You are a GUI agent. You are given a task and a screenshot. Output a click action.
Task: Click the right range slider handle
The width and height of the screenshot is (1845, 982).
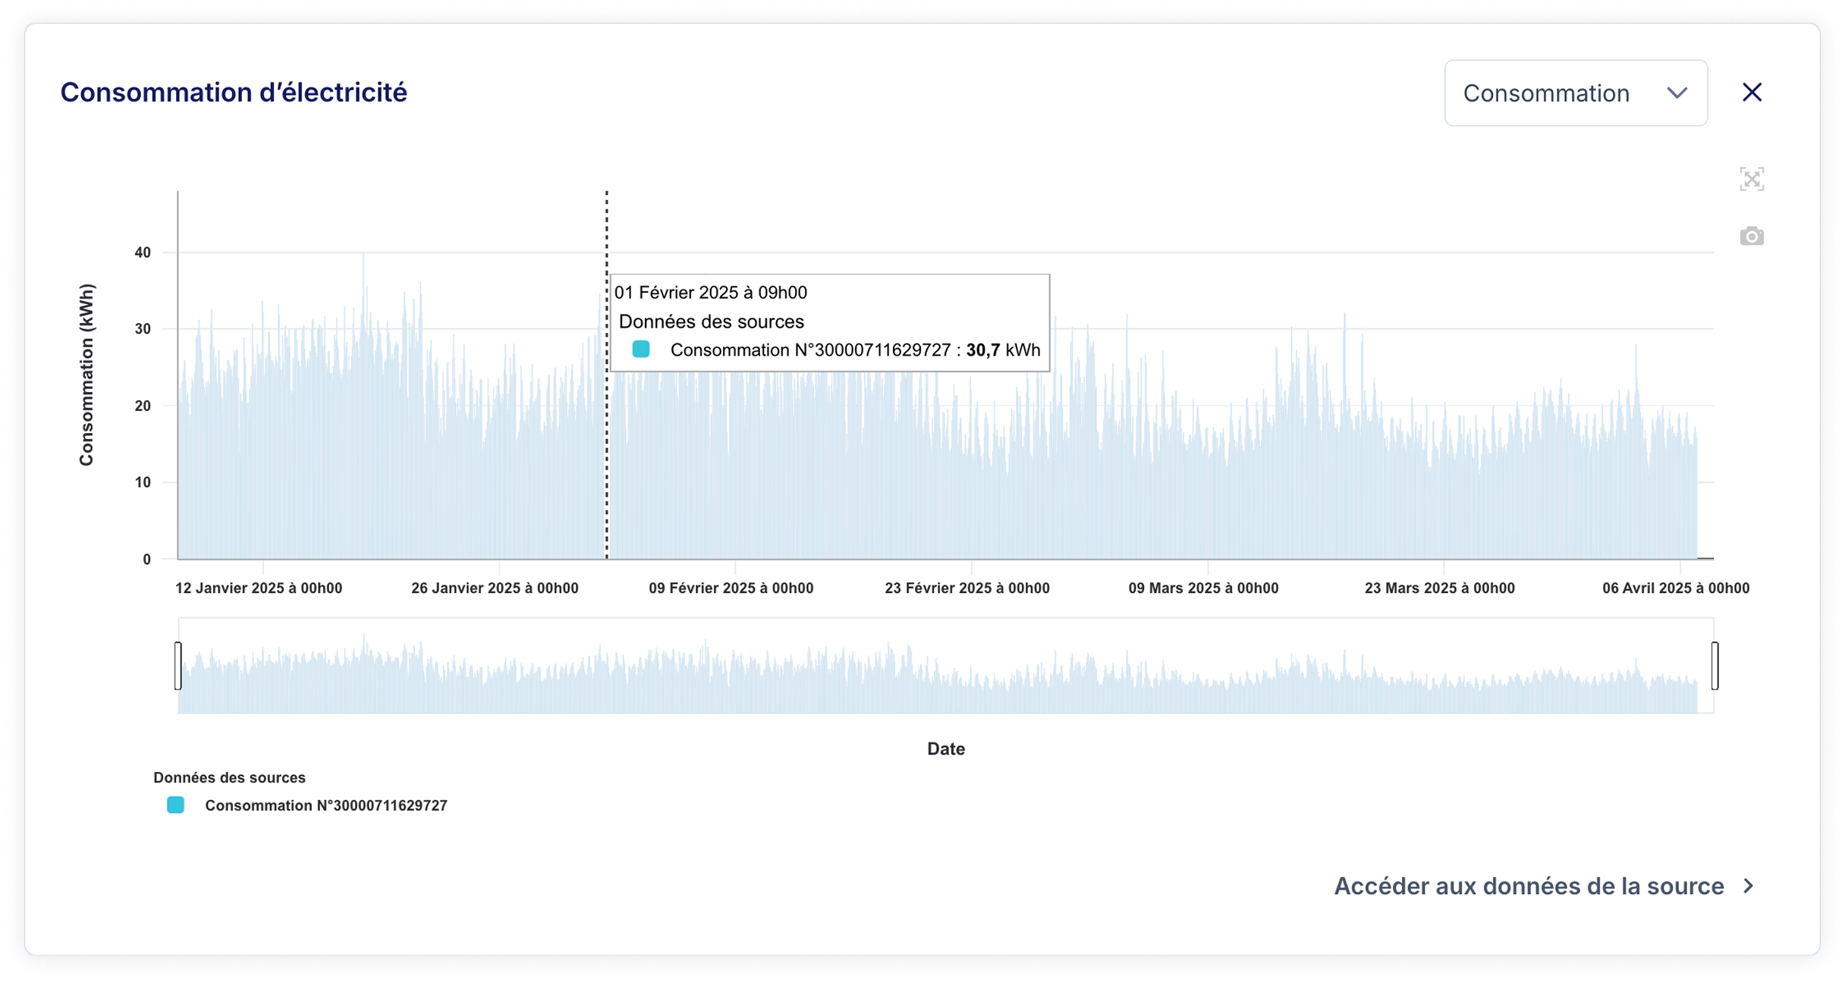click(1715, 666)
